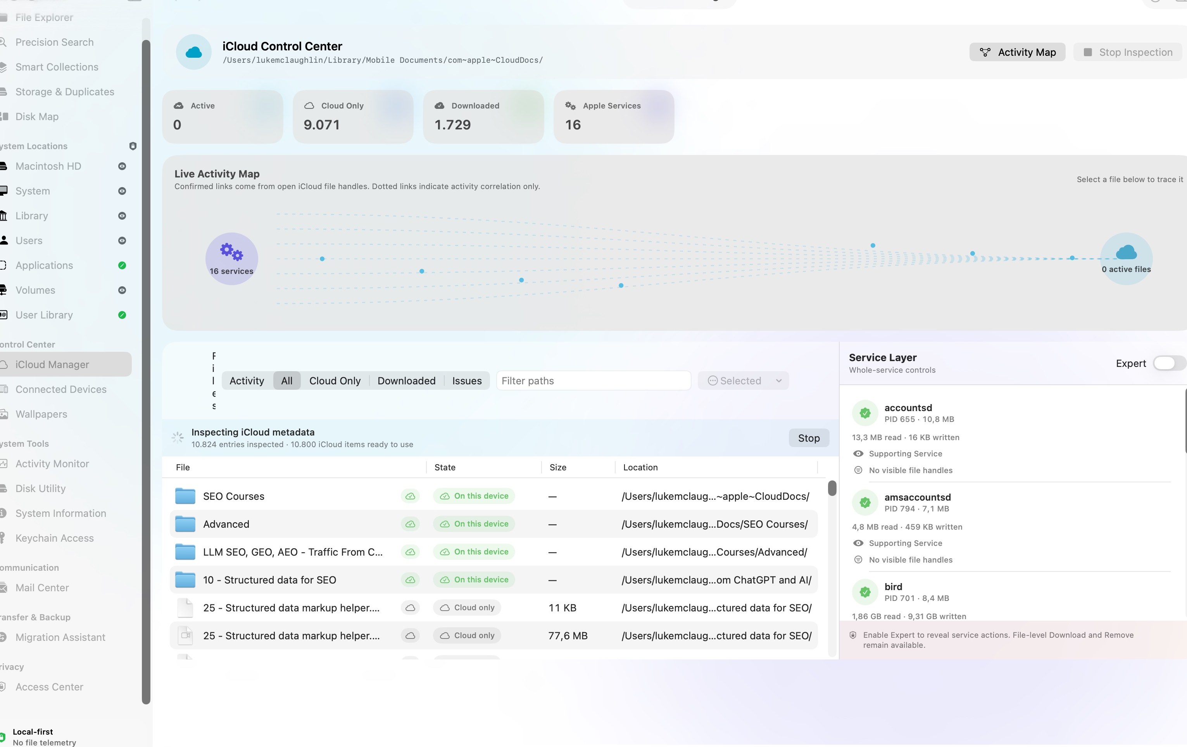
Task: Click the 0 active files cloud node
Action: pos(1127,258)
